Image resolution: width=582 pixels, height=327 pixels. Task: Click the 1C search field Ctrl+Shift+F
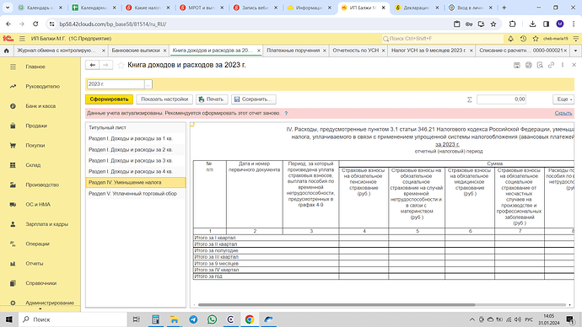pos(443,39)
